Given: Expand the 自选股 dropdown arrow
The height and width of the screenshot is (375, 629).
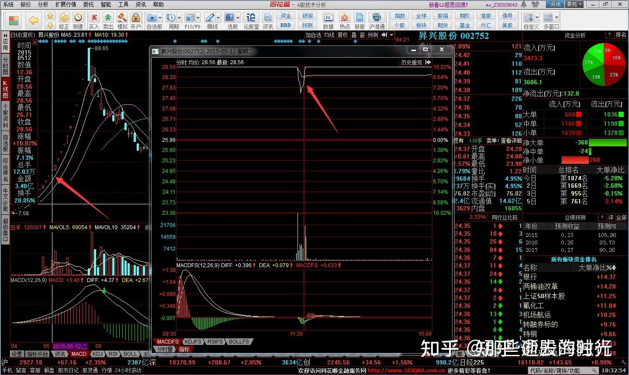Looking at the screenshot, I should [x=160, y=17].
